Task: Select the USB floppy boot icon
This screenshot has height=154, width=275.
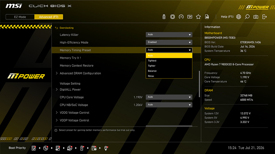Action: 94,148
